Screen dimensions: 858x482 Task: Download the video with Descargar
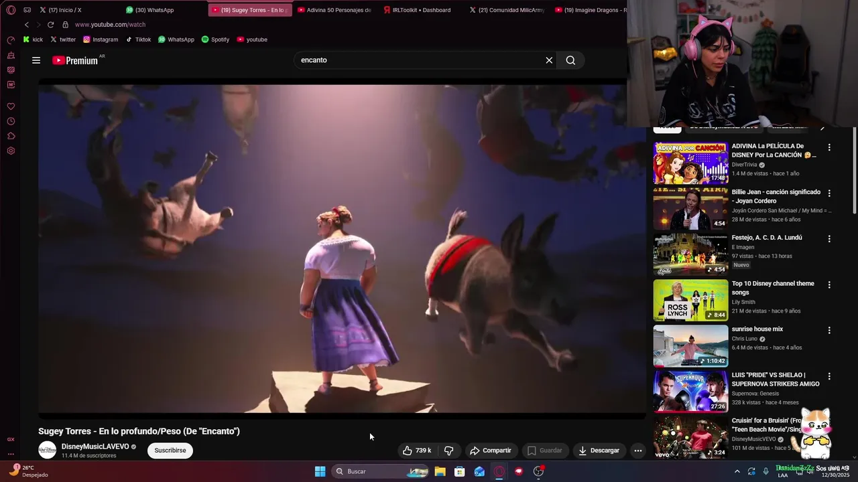[599, 451]
